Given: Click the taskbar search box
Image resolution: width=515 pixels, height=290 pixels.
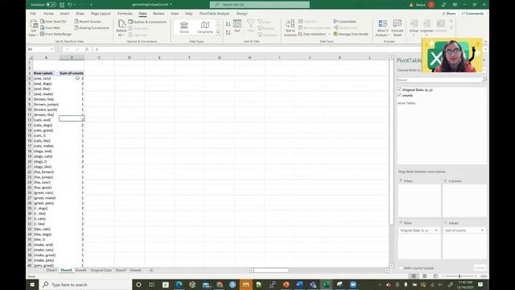Looking at the screenshot, I should tap(85, 284).
